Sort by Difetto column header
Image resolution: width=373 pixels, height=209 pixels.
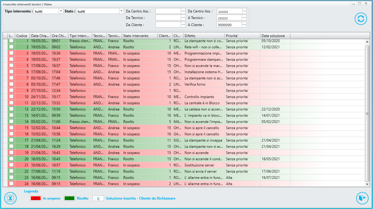[204, 36]
